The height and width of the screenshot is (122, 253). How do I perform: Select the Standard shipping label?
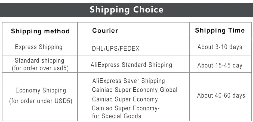coord(39,61)
